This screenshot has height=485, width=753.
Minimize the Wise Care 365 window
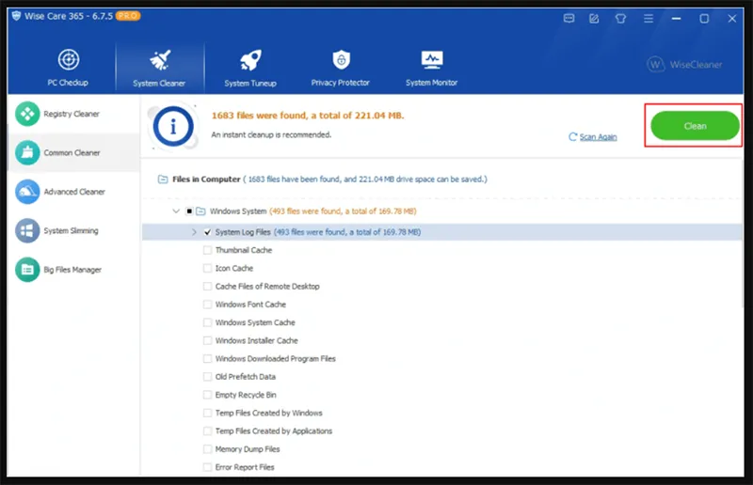pyautogui.click(x=676, y=19)
